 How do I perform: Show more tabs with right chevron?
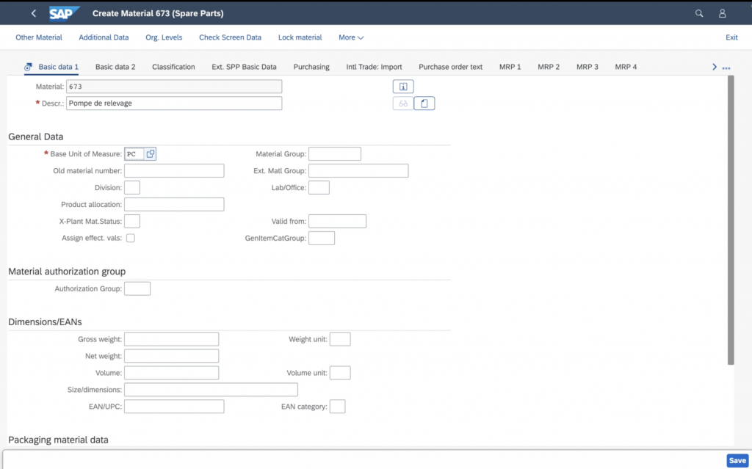715,67
